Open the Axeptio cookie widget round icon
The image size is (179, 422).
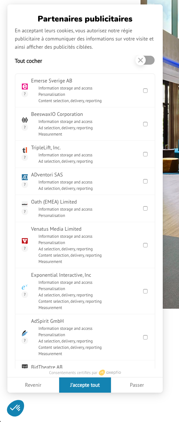coord(15,408)
